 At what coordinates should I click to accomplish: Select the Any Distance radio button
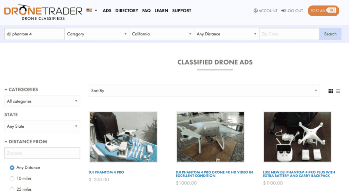12,168
